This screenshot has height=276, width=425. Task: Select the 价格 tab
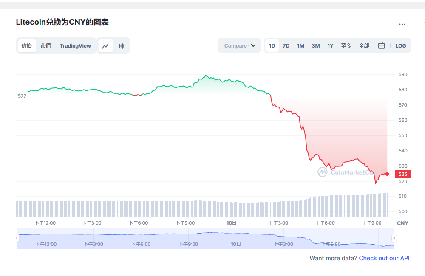pyautogui.click(x=26, y=45)
